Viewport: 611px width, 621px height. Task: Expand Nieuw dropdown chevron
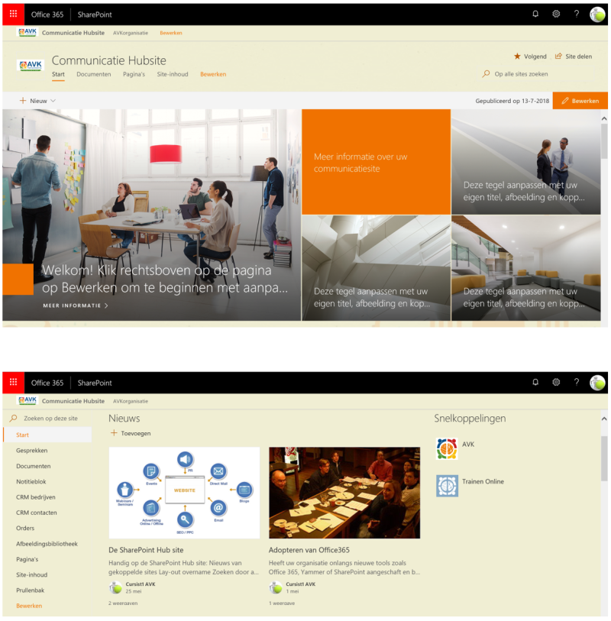tap(53, 101)
